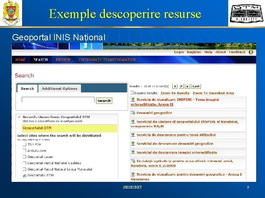Go to results page 2
Screen dimensions: 265x198
coord(181,87)
